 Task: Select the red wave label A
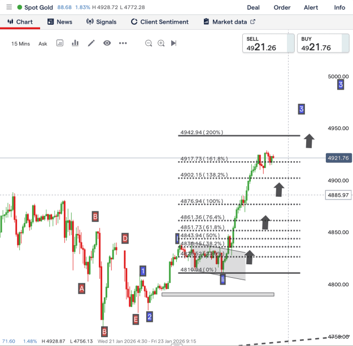click(x=82, y=289)
